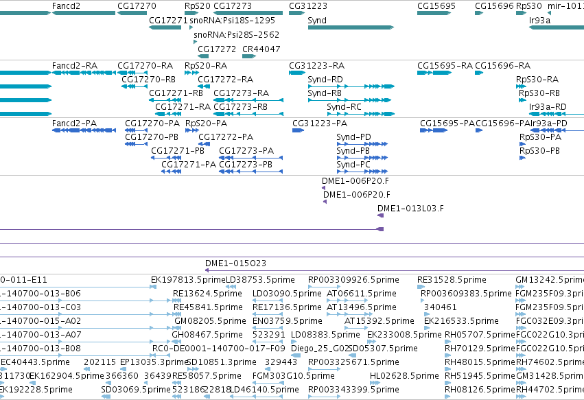Click protein CG17270-PA label

[x=152, y=123]
